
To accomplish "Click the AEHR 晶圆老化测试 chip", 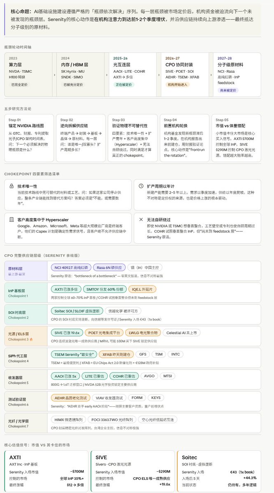I will (71, 398).
